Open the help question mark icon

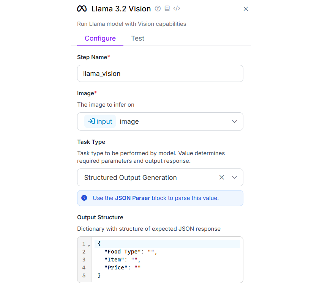[x=158, y=8]
